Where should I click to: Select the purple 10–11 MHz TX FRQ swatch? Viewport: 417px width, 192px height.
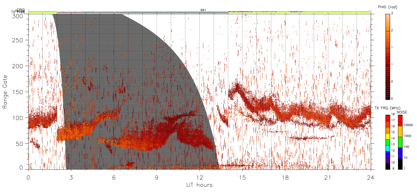pos(388,160)
